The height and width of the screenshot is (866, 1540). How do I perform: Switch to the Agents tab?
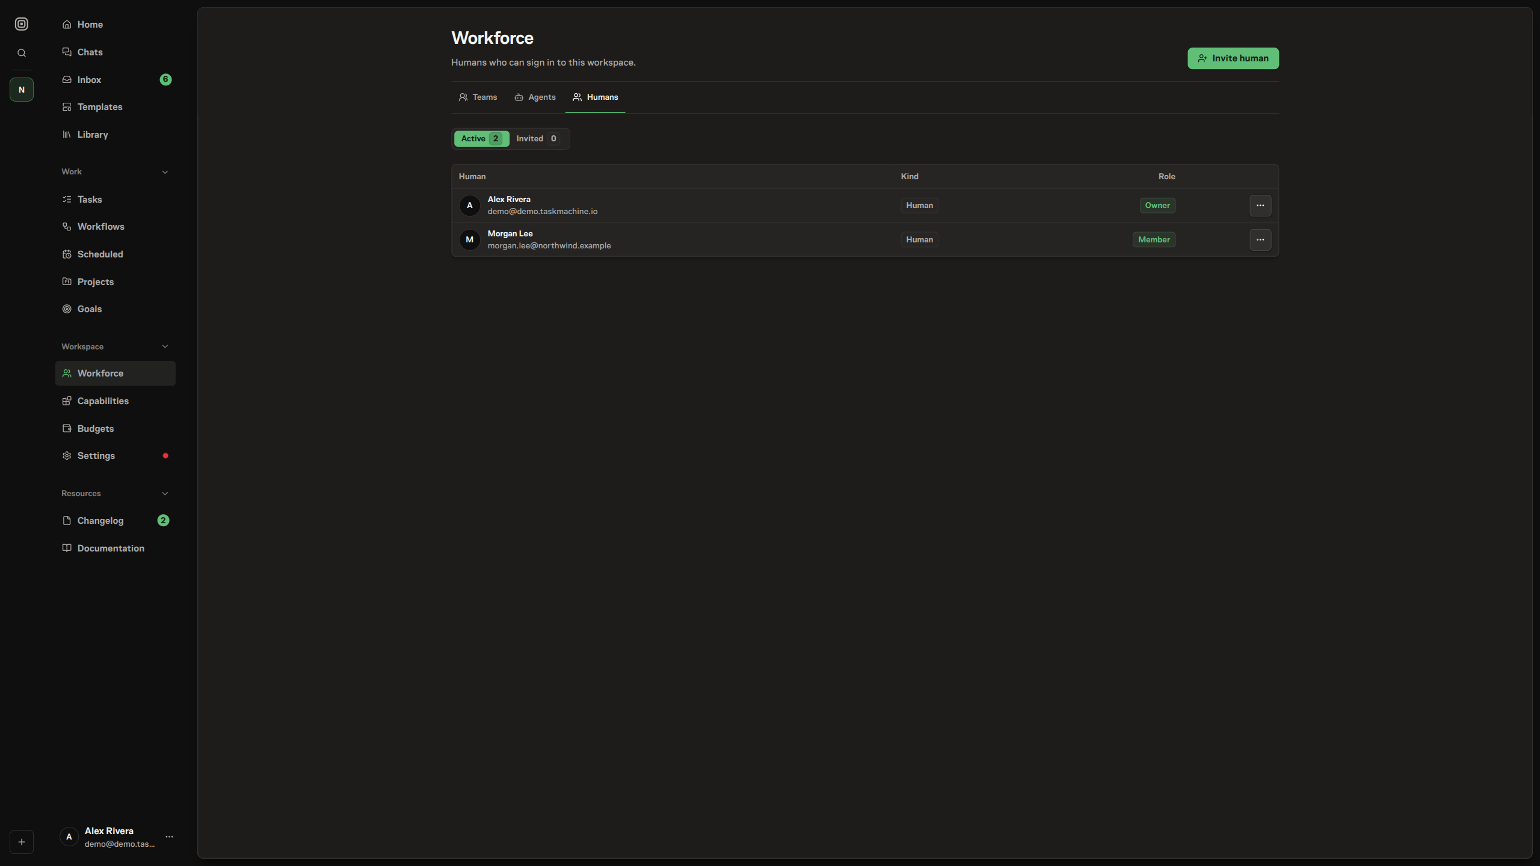pyautogui.click(x=535, y=97)
